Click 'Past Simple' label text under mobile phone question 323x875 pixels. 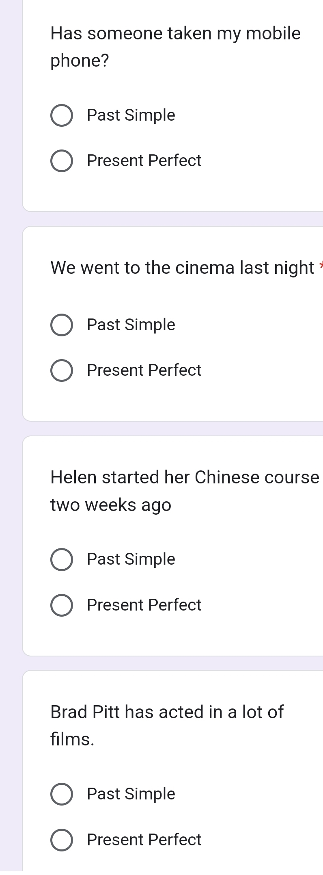(x=131, y=115)
